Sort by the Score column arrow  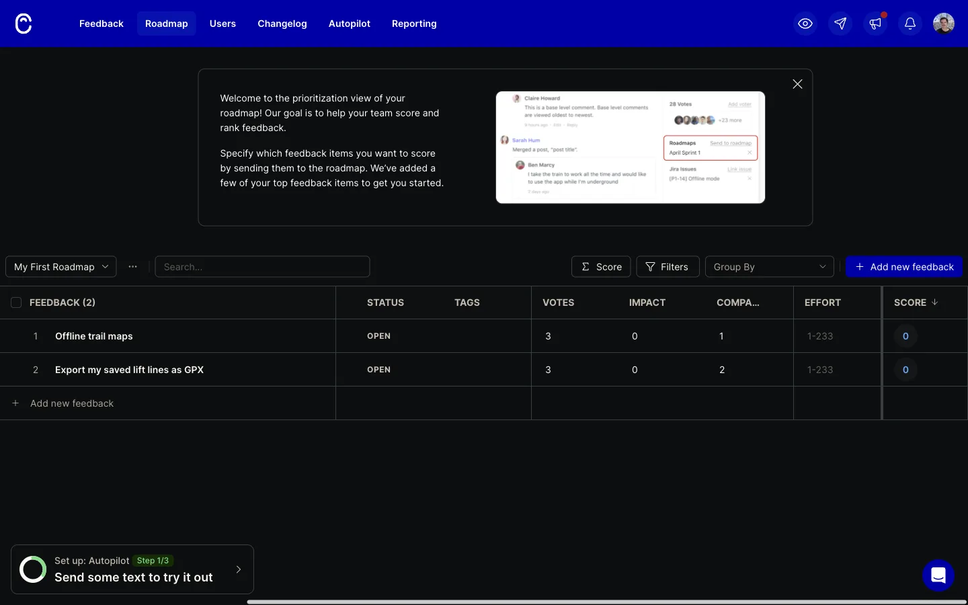(x=934, y=302)
